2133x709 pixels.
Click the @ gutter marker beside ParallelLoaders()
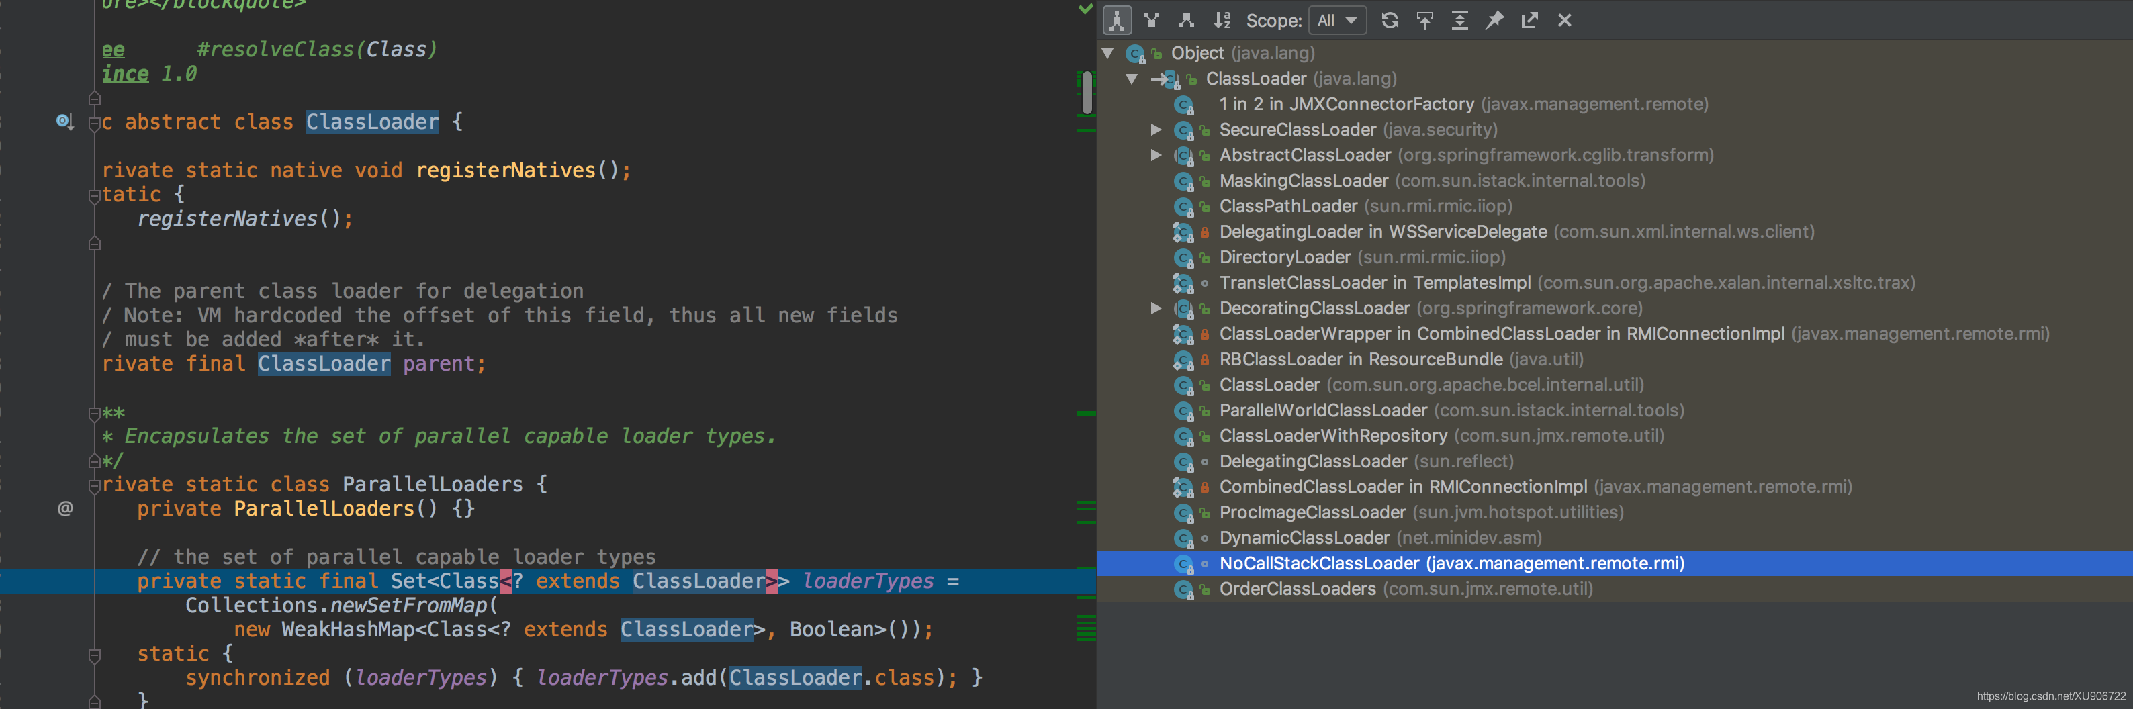click(x=65, y=509)
